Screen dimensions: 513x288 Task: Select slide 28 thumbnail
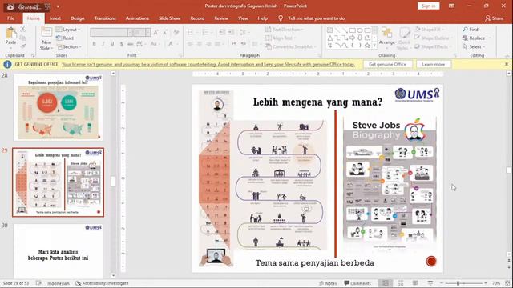pos(58,107)
